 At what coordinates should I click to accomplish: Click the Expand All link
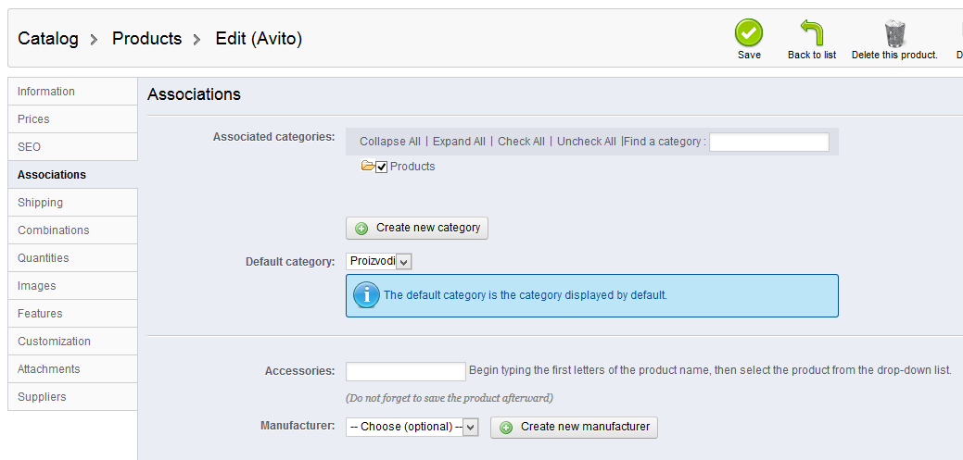(x=459, y=142)
